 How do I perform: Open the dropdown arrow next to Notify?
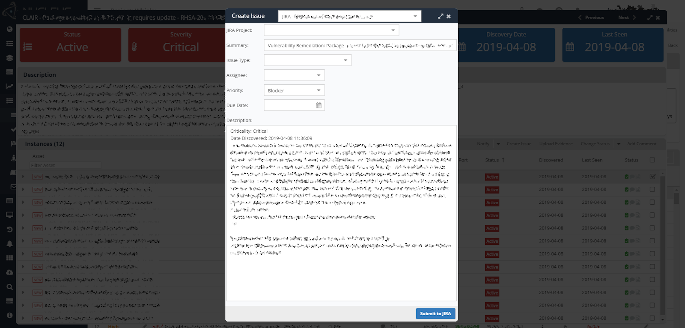498,144
